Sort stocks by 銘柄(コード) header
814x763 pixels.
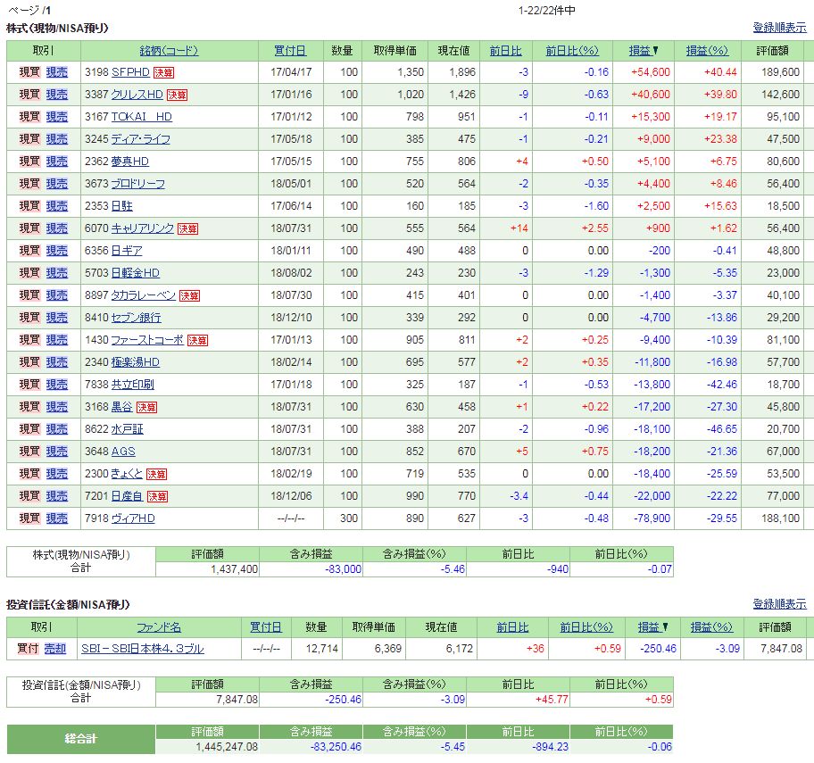[x=170, y=51]
